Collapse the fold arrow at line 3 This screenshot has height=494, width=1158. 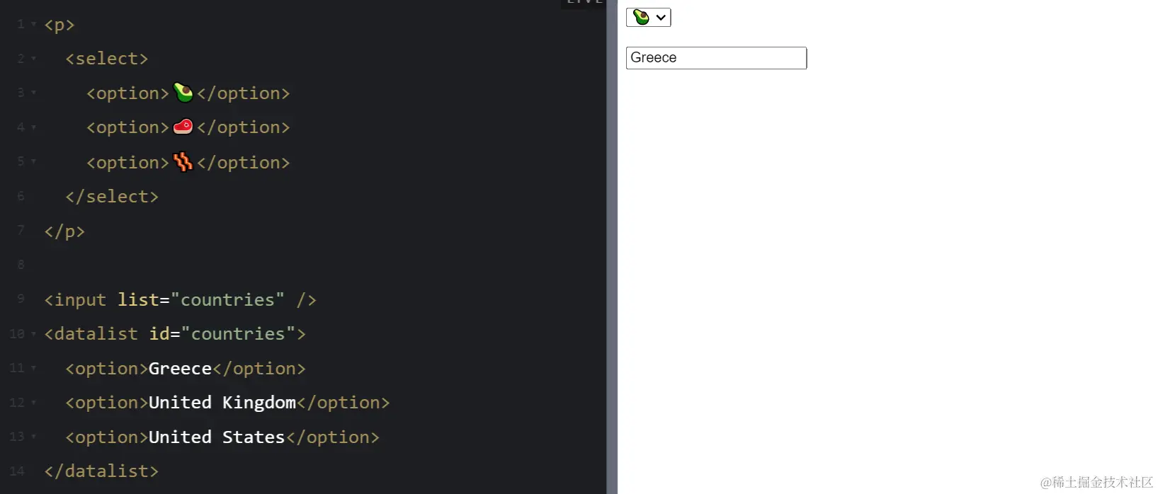33,93
